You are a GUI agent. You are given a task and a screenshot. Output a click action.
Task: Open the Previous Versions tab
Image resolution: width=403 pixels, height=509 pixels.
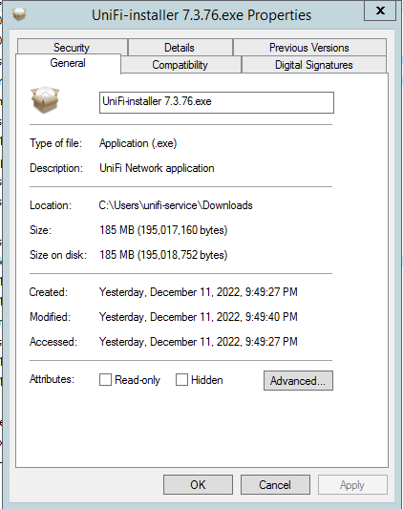[309, 48]
